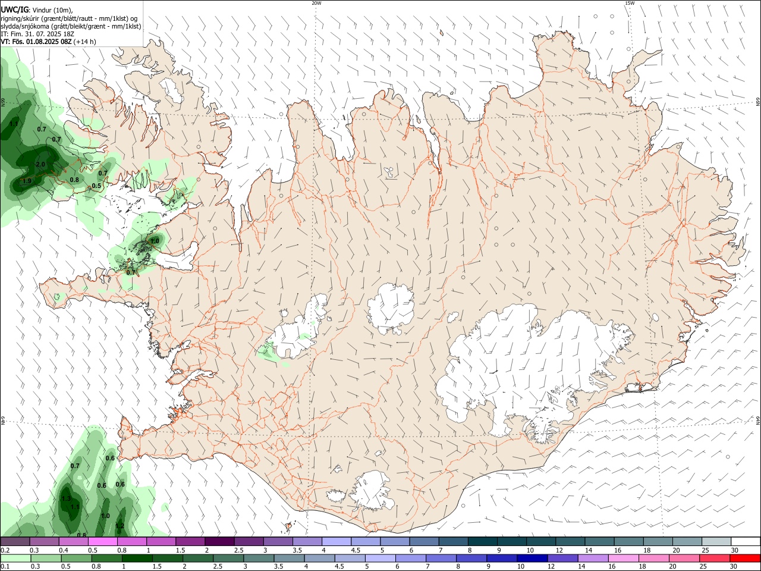Select the lightest green 0.1 rain swatch
The width and height of the screenshot is (761, 571).
click(x=15, y=558)
